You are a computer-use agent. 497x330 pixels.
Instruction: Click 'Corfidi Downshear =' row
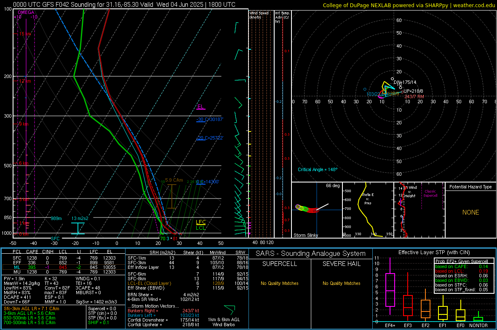pos(163,320)
